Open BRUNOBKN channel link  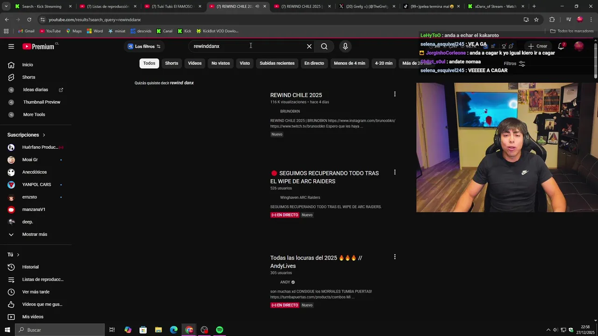click(290, 111)
